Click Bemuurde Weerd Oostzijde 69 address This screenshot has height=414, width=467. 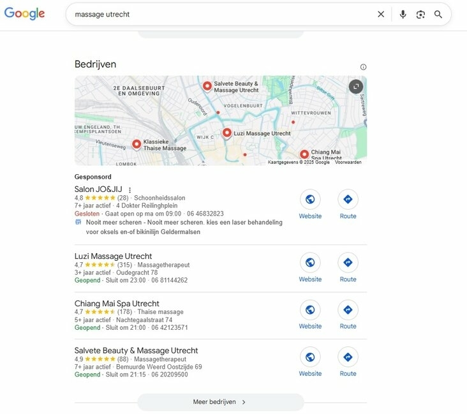pyautogui.click(x=159, y=367)
